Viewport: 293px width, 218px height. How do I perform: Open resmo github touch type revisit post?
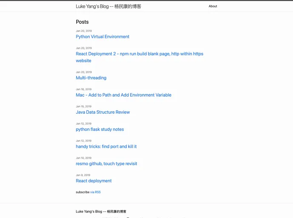106,163
